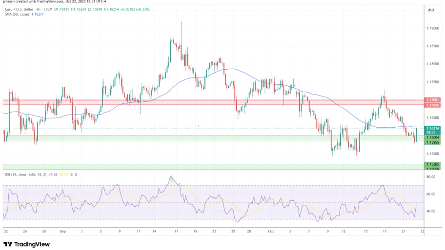445x250 pixels.
Task: Select the green support zone near 1.16000
Action: [195, 138]
